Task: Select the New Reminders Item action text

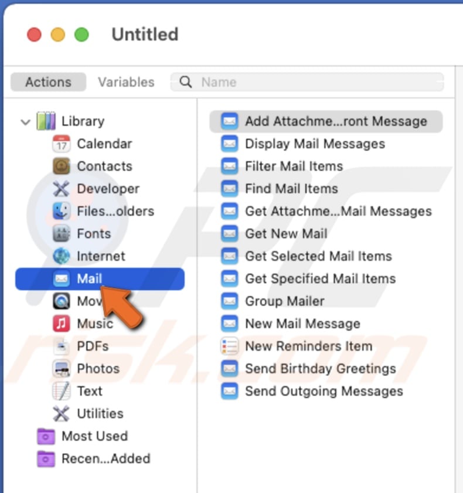Action: (x=309, y=346)
